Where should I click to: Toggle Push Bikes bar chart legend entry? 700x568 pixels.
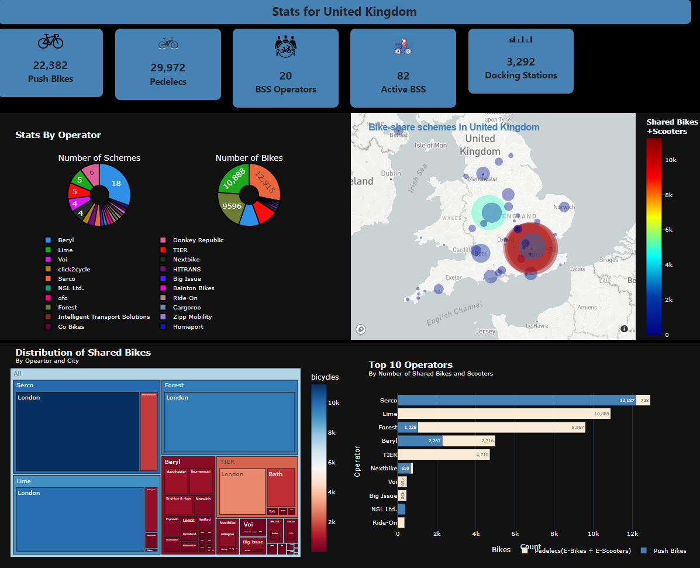point(664,550)
